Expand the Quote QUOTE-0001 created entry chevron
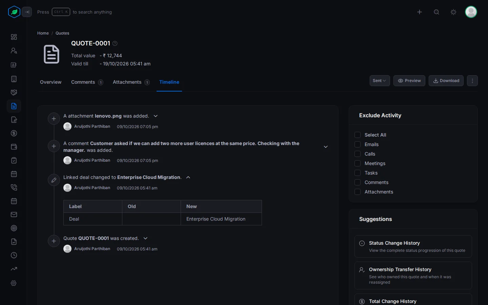 (145, 238)
